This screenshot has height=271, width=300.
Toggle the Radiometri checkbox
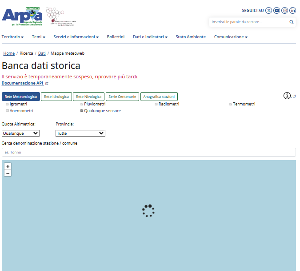[156, 104]
